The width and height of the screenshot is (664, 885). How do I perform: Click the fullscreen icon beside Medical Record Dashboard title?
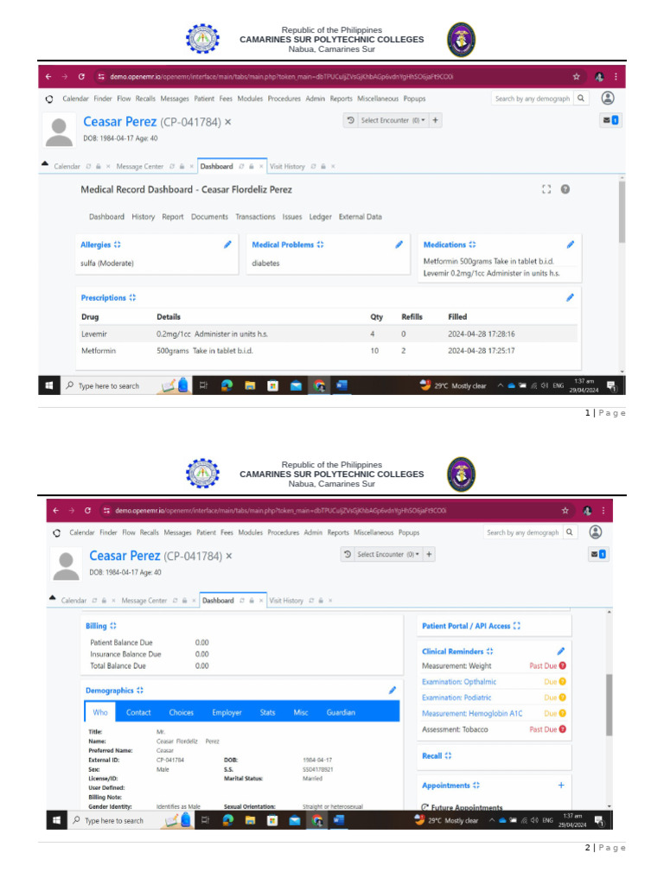click(x=546, y=189)
